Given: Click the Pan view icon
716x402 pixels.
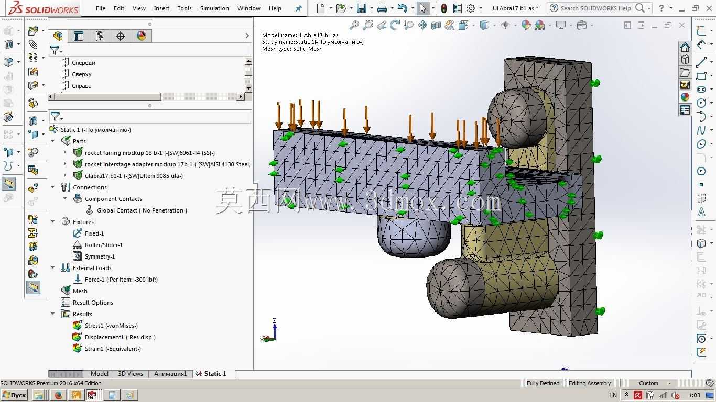Looking at the screenshot, I should (x=422, y=25).
